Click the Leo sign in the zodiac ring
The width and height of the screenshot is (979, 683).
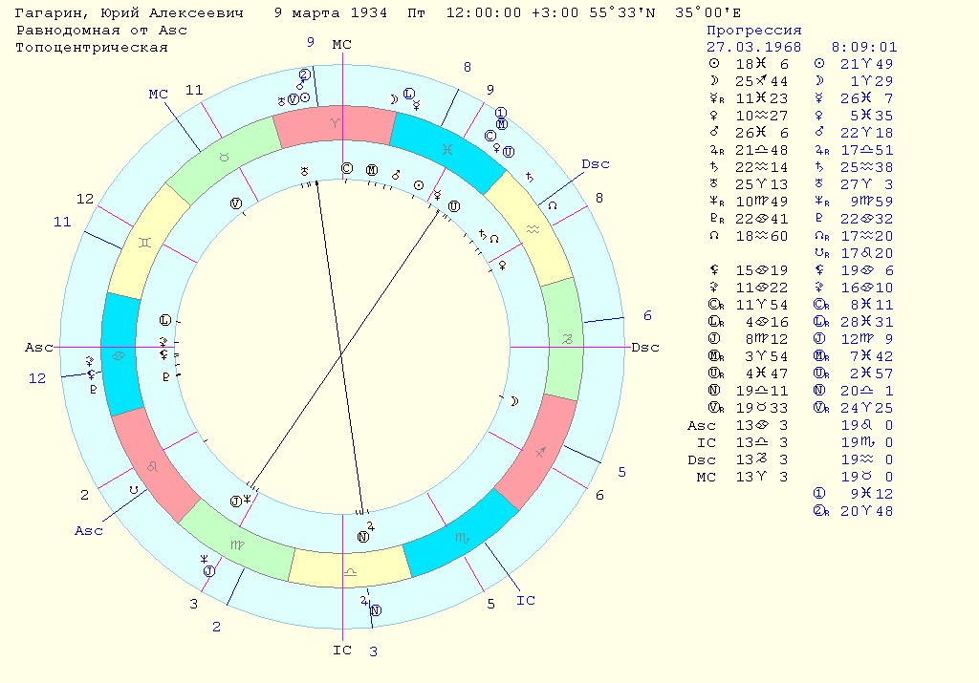[x=152, y=466]
